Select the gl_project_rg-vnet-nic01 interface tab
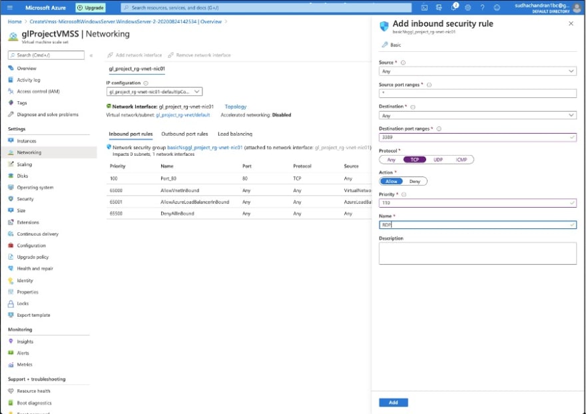 coord(137,69)
